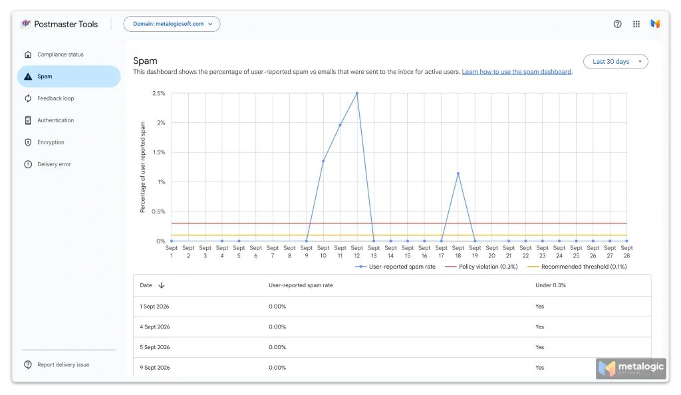This screenshot has width=681, height=395.
Task: Click the account avatar icon
Action: click(x=655, y=24)
